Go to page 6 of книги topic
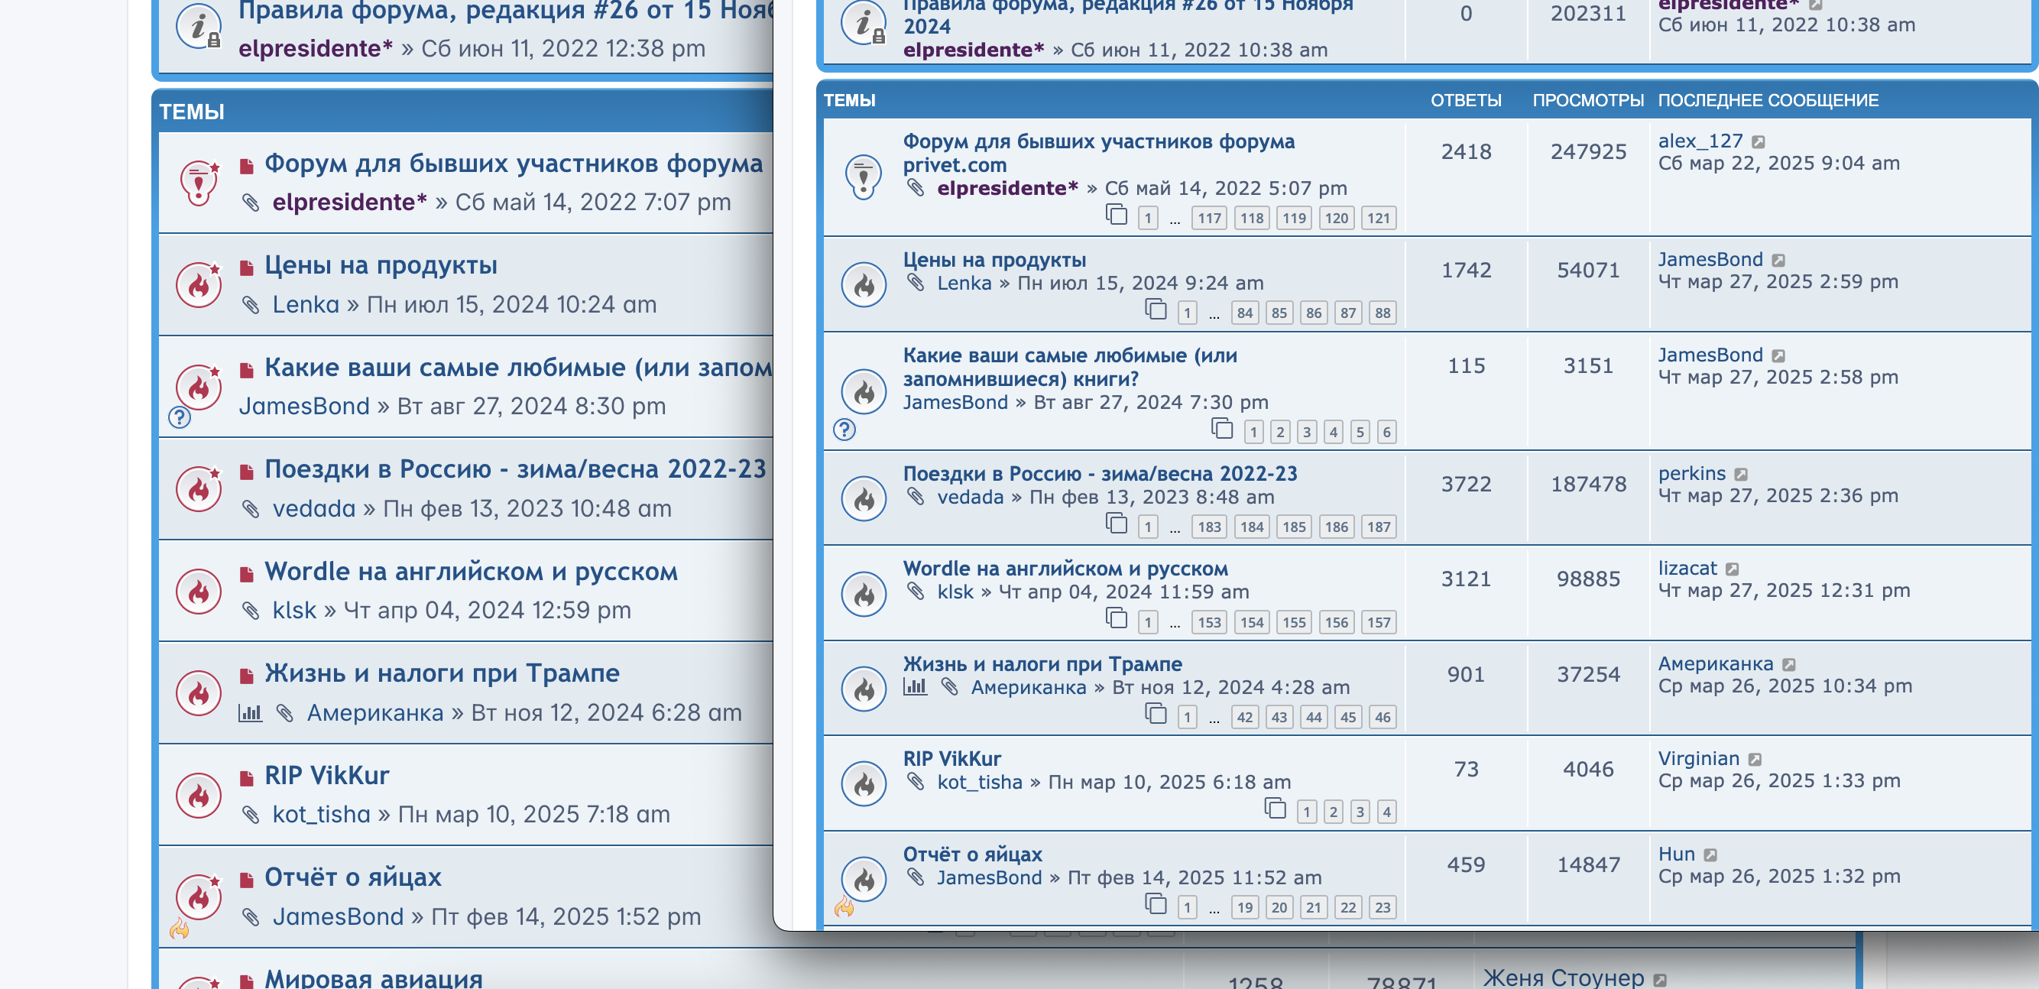This screenshot has width=2039, height=989. pos(1386,433)
